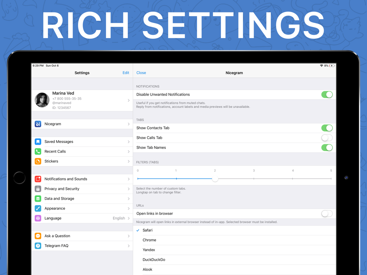The image size is (367, 275).
Task: Click the Ask a Question chat icon
Action: tap(38, 236)
